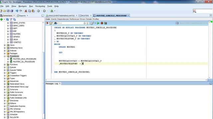213x119 pixels.
Task: Open the Navigate menu
Action: [x=23, y=6]
